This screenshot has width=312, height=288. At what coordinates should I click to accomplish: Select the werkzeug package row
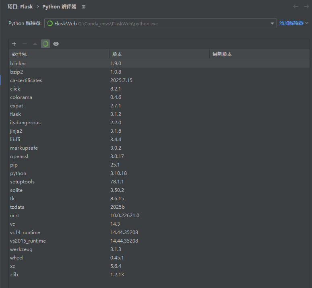click(x=159, y=249)
